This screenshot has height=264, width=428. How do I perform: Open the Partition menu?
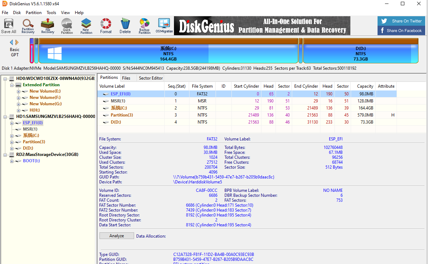tap(34, 12)
